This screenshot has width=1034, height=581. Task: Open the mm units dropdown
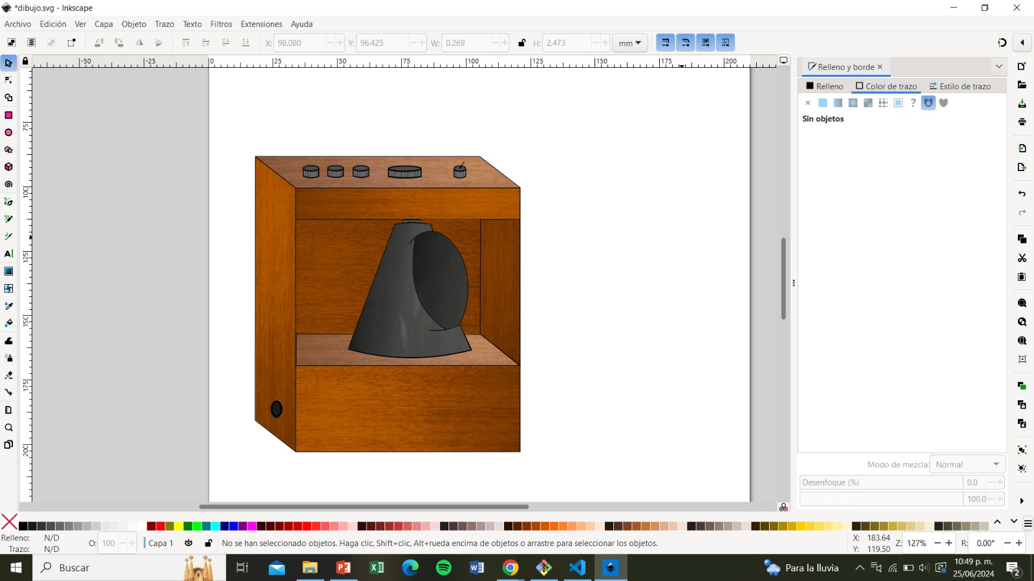pos(629,43)
